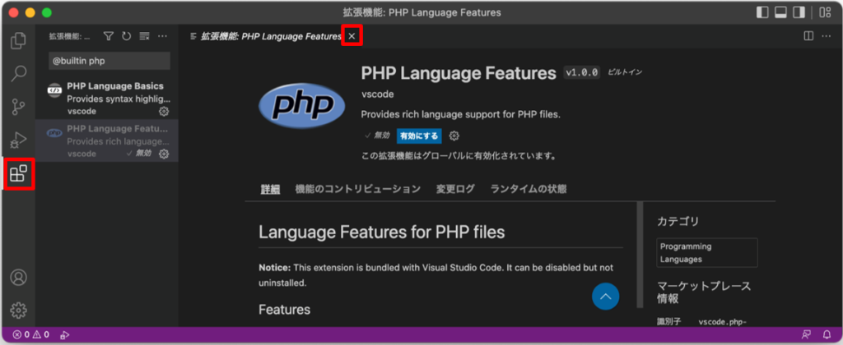Split the editor to the right
This screenshot has height=345, width=843.
coord(808,36)
